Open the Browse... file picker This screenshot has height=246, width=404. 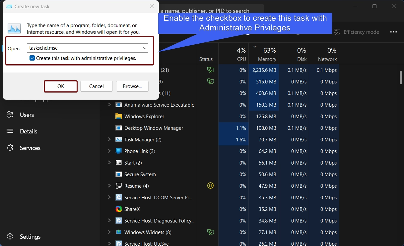pyautogui.click(x=132, y=86)
